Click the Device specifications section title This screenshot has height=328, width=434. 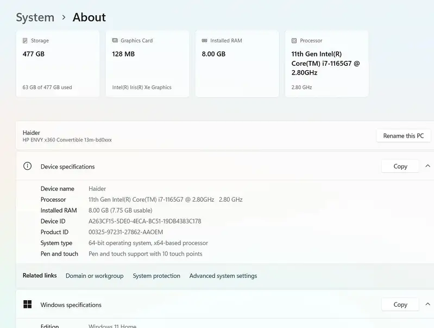point(67,166)
